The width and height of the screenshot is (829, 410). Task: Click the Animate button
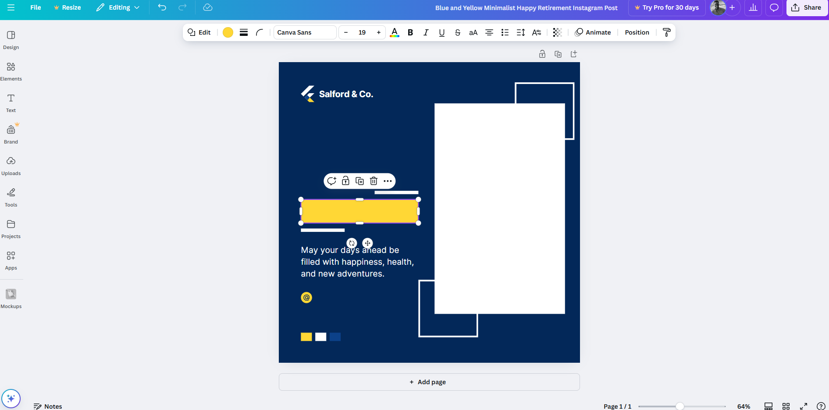coord(593,32)
